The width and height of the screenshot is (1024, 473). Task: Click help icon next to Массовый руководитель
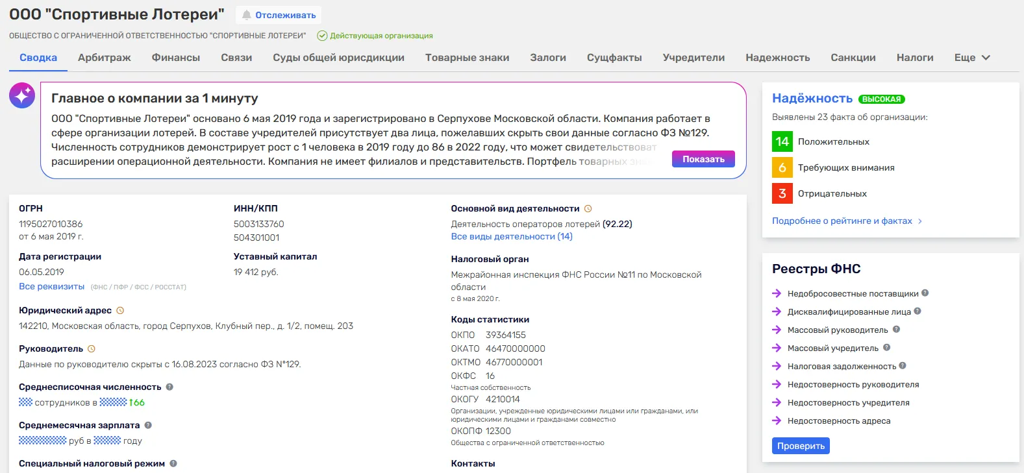point(896,330)
